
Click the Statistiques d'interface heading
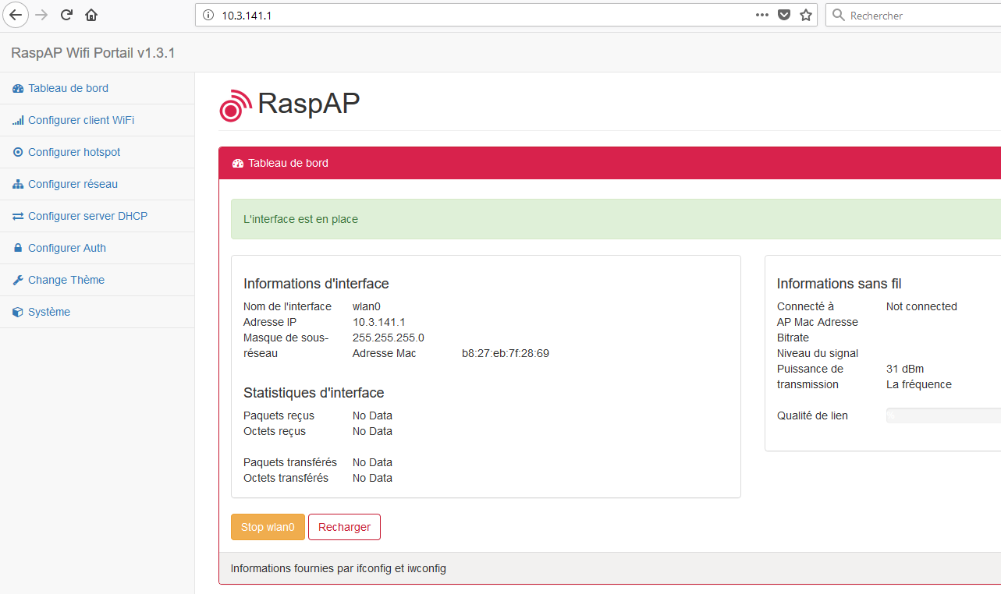point(314,393)
